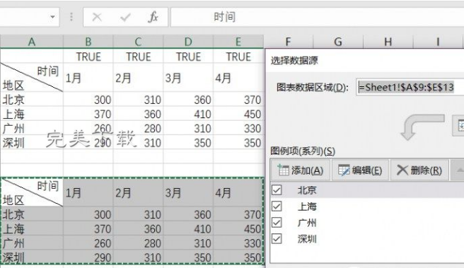
Task: Select 北京 series name in legend list
Action: [x=307, y=190]
